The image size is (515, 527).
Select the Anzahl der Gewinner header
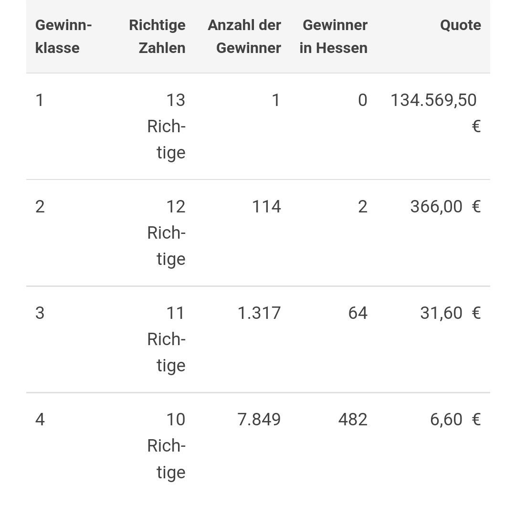[x=244, y=36]
